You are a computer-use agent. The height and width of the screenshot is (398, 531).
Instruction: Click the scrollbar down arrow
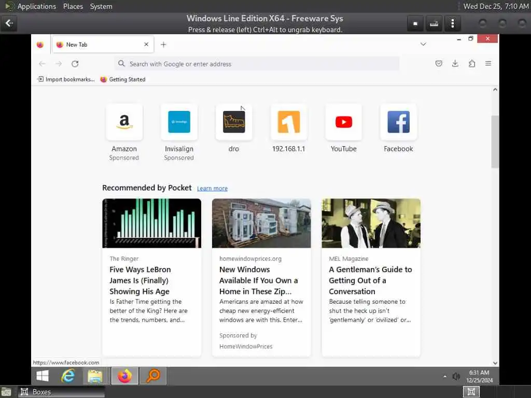pyautogui.click(x=495, y=363)
